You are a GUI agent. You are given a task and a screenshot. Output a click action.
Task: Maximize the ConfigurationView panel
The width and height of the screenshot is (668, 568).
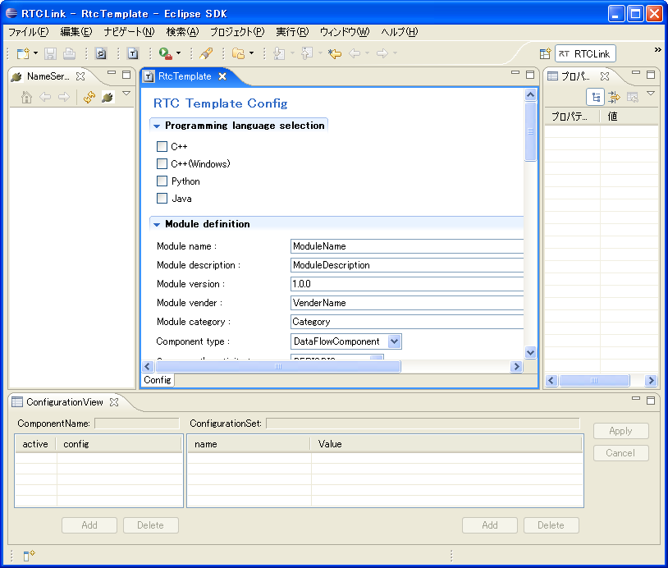point(651,400)
